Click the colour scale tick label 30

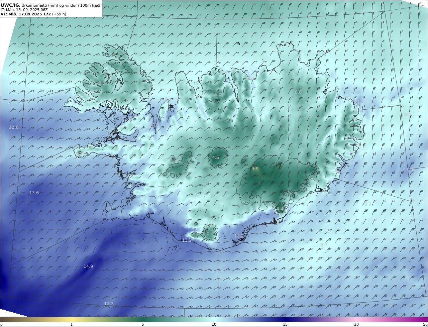[x=356, y=324]
